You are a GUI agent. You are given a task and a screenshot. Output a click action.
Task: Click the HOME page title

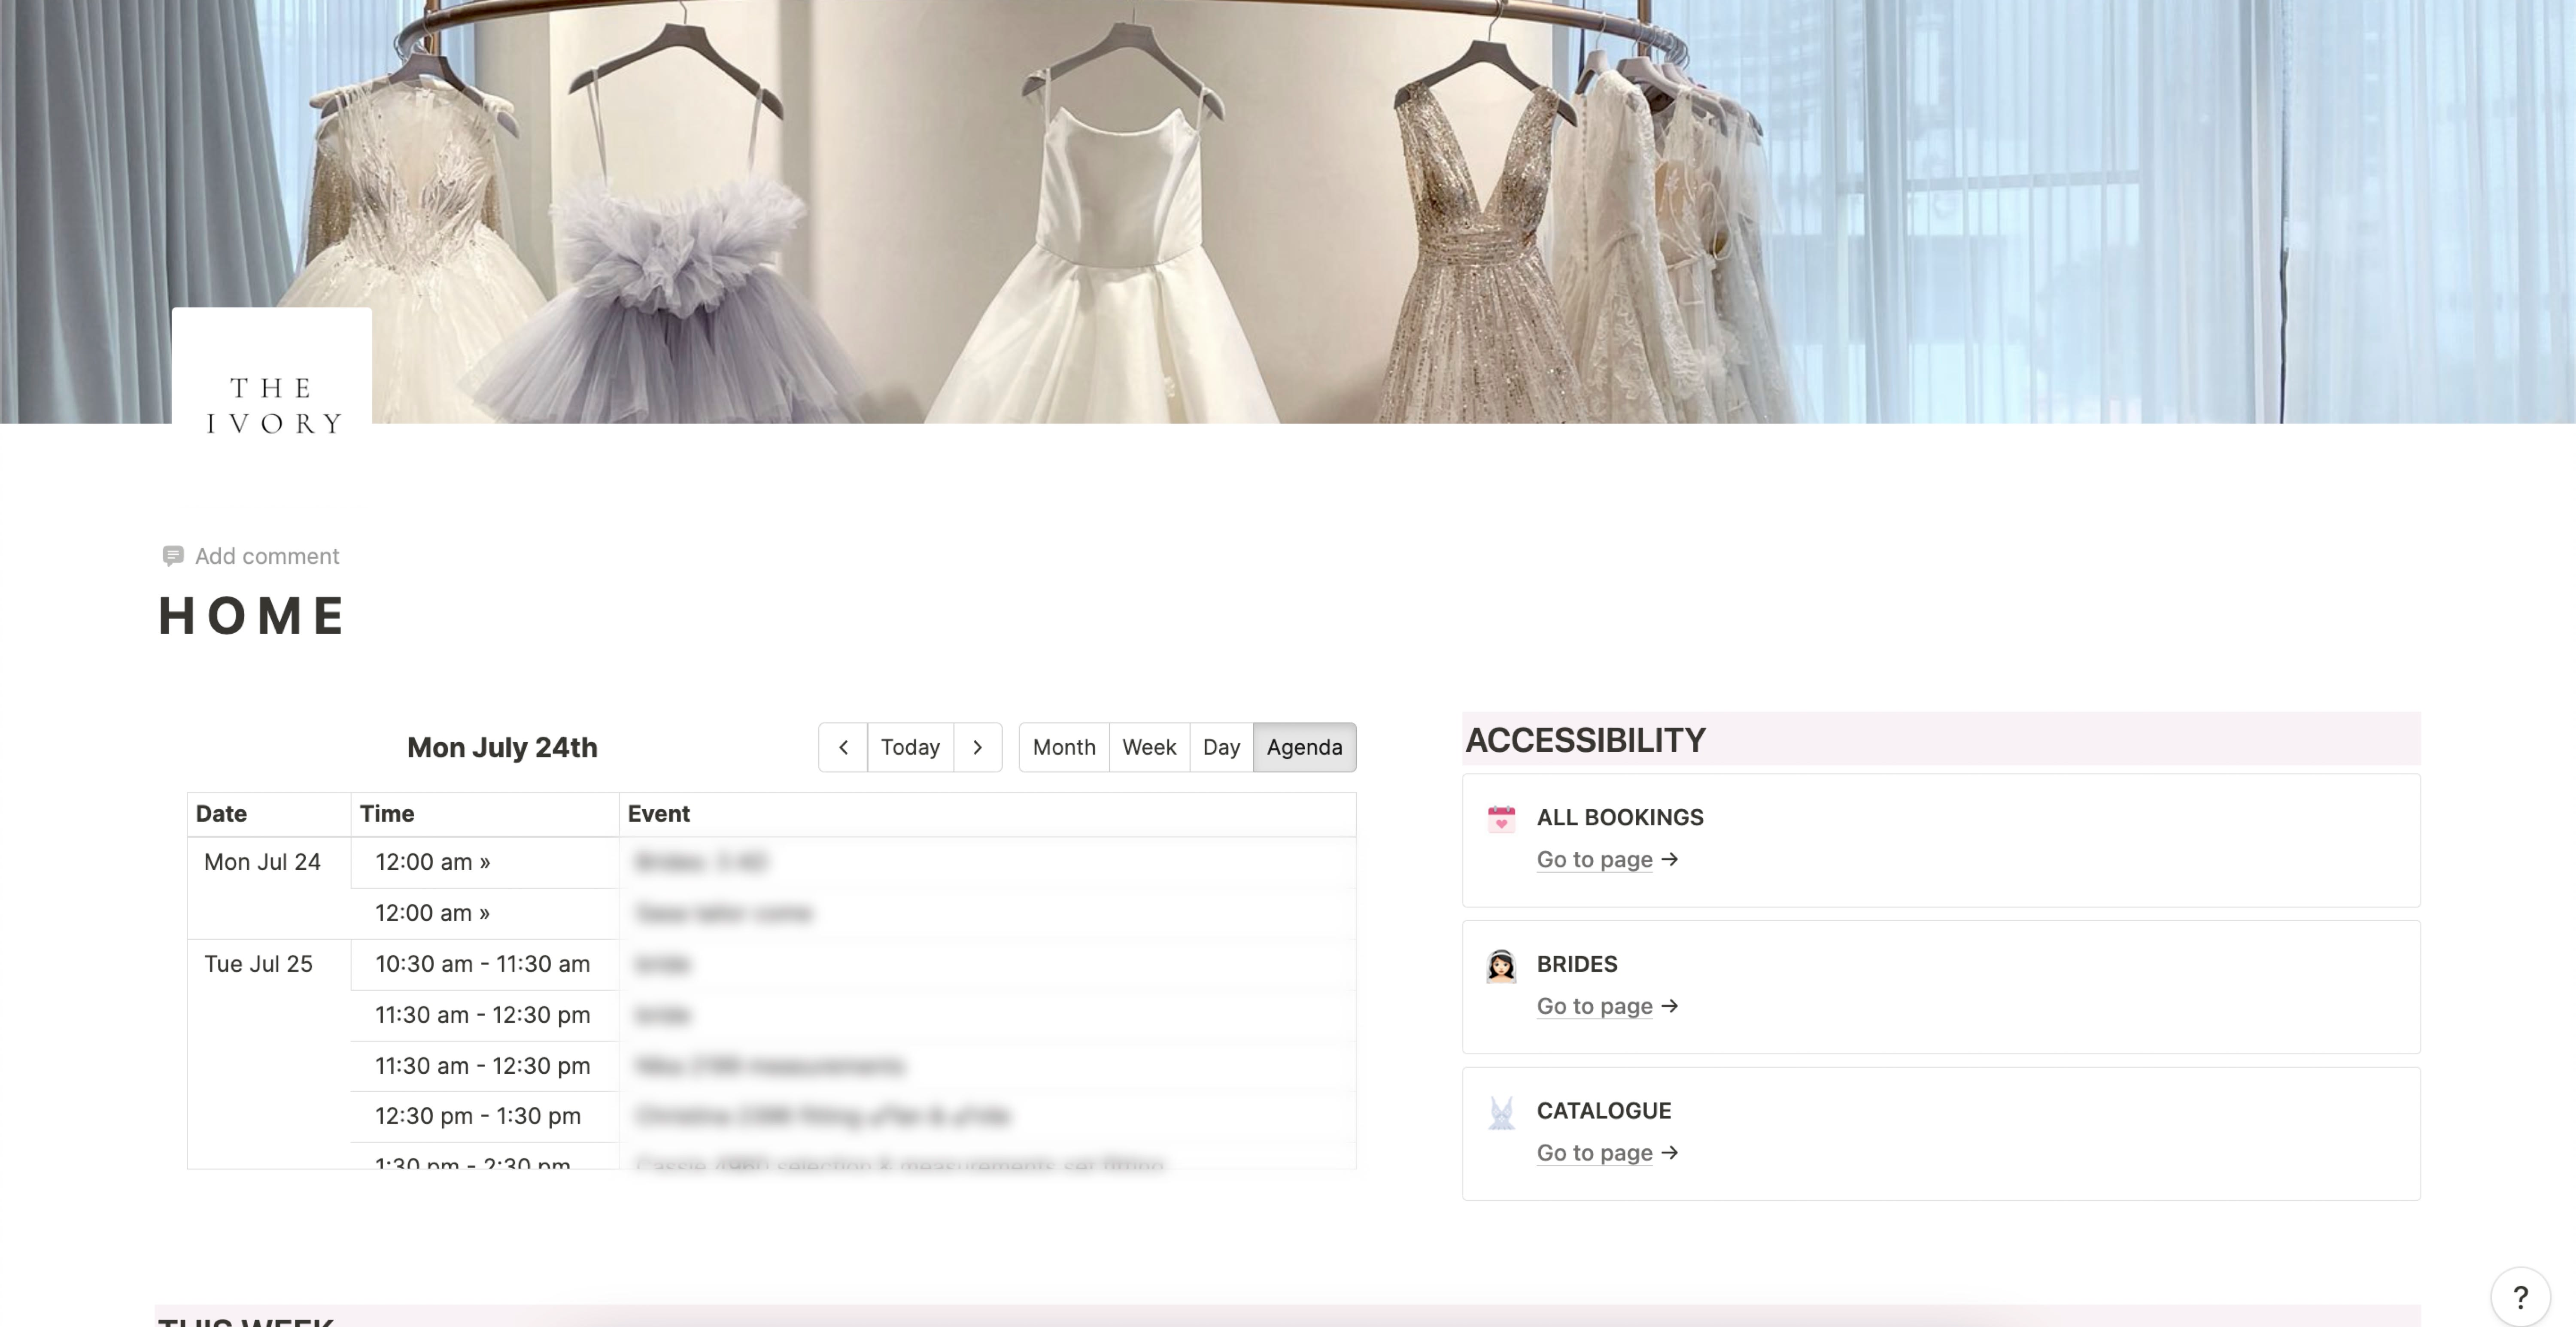coord(252,615)
